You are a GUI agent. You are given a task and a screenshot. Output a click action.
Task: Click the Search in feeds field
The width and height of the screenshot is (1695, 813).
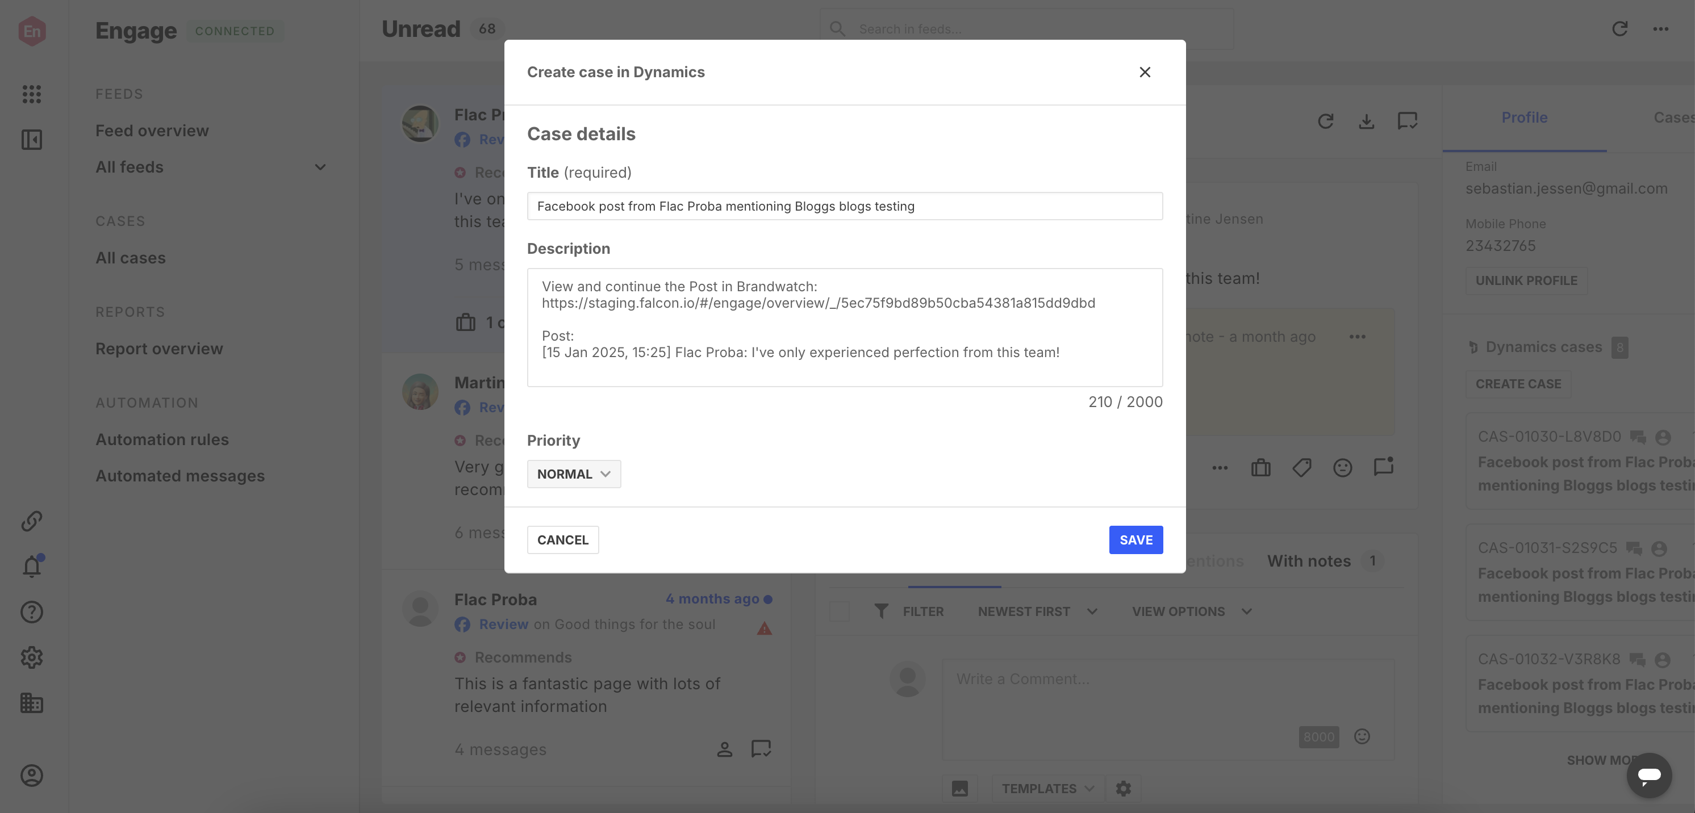coord(1026,29)
